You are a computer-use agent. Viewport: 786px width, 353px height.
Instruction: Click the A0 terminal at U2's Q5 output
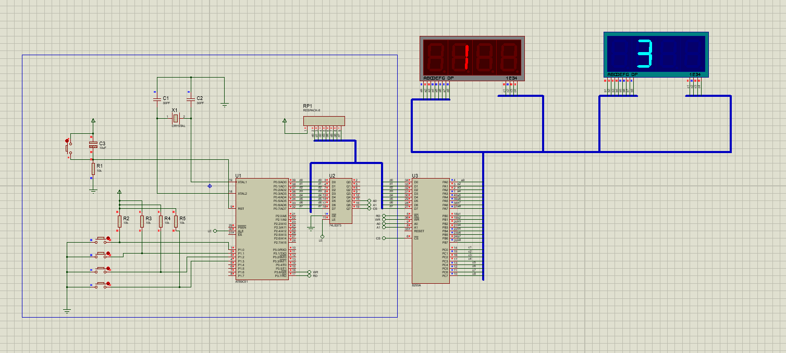point(369,200)
